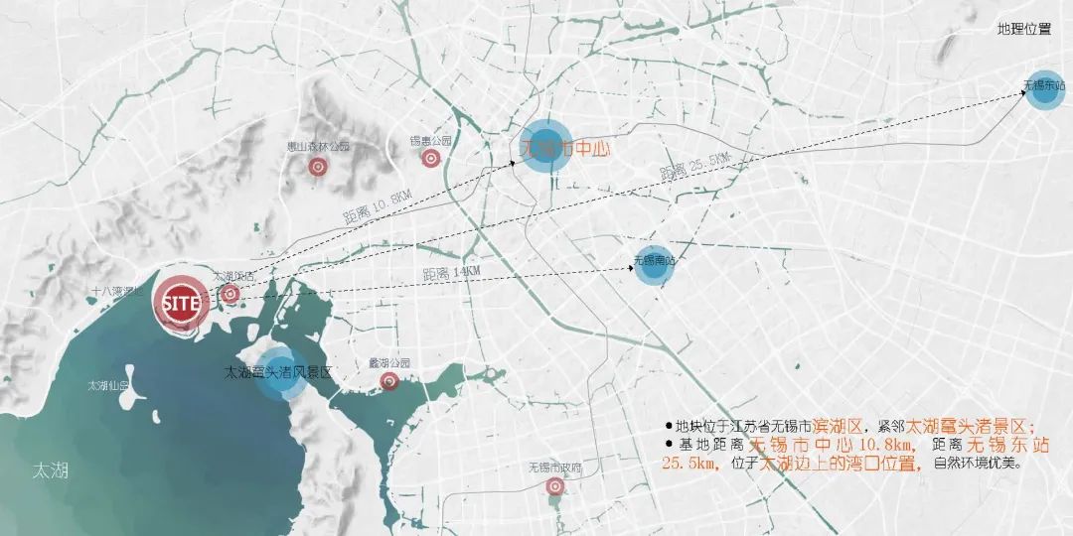1073x536 pixels.
Task: Click the 距离 25.5KM distance label
Action: 695,167
